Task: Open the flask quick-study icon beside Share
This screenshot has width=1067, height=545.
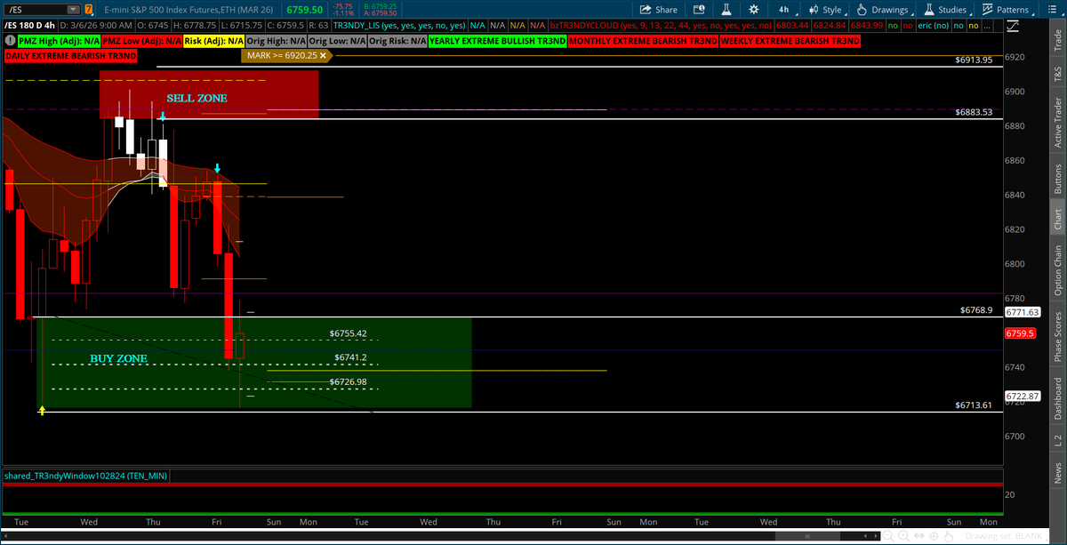Action: tap(726, 9)
